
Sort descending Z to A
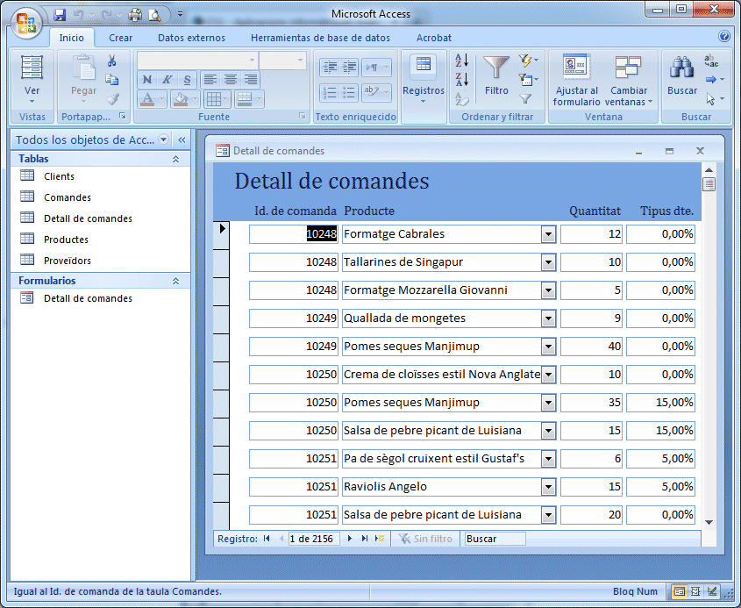[462, 80]
